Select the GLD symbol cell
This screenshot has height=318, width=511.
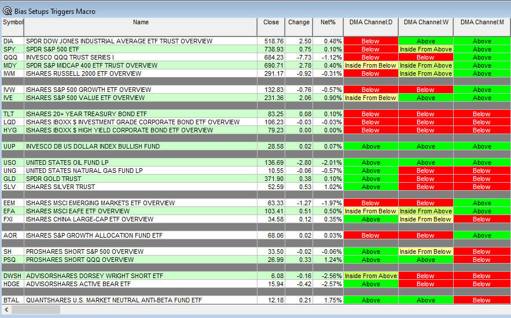13,179
